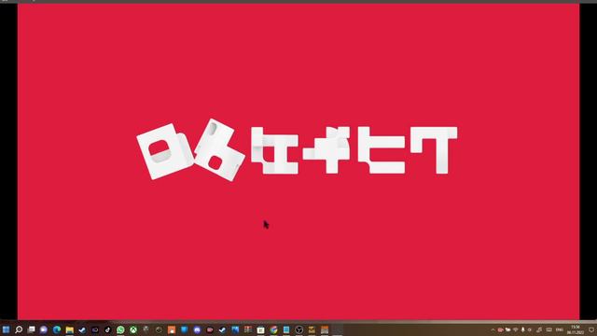Open the OBS Studio taskbar icon
Screen dimensions: 597x336
(298, 329)
